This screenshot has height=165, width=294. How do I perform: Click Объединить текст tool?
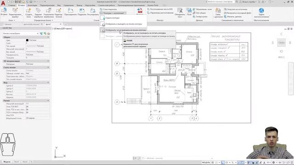pyautogui.click(x=180, y=13)
